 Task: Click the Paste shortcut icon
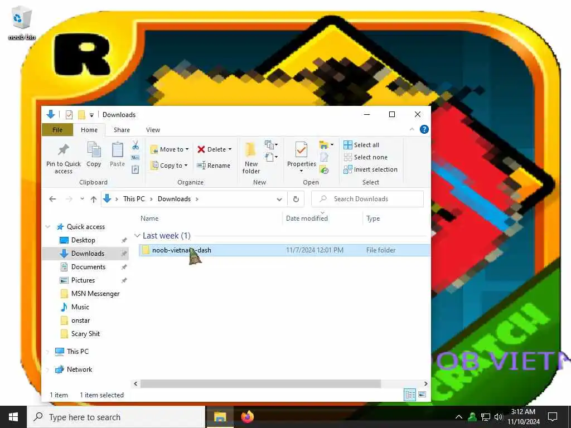(136, 169)
